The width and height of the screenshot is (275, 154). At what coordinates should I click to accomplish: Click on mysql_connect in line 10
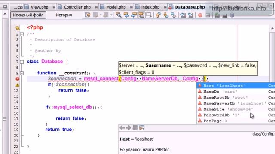[101, 79]
